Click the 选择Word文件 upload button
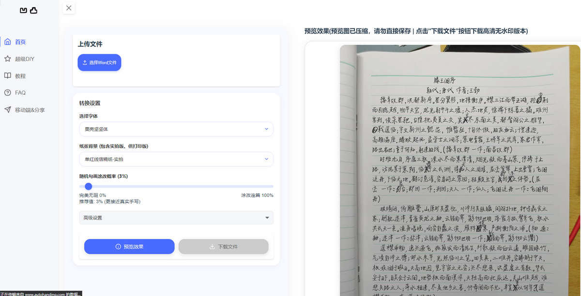Viewport: 581px width, 296px height. pos(99,62)
